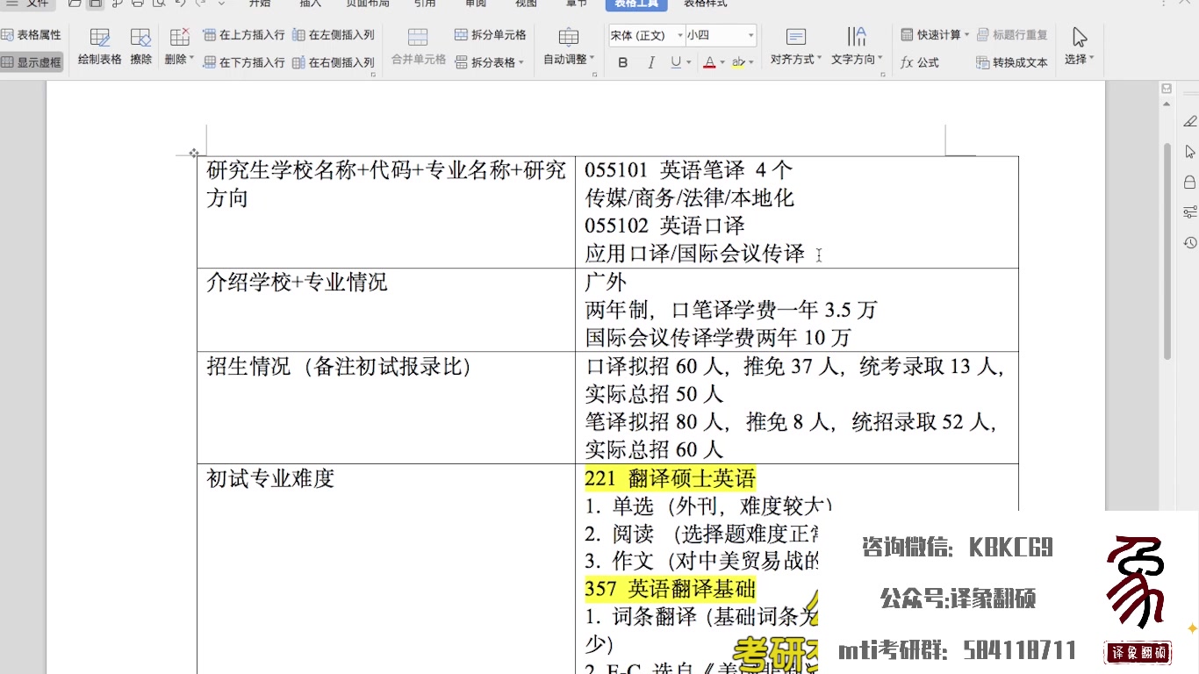Switch to the 视图 tab
Screen dimensions: 1199x674
tap(526, 4)
